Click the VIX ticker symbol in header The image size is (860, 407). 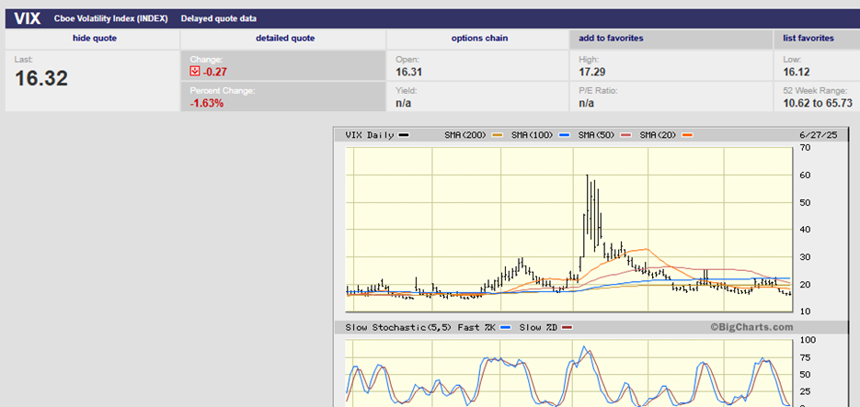28,18
